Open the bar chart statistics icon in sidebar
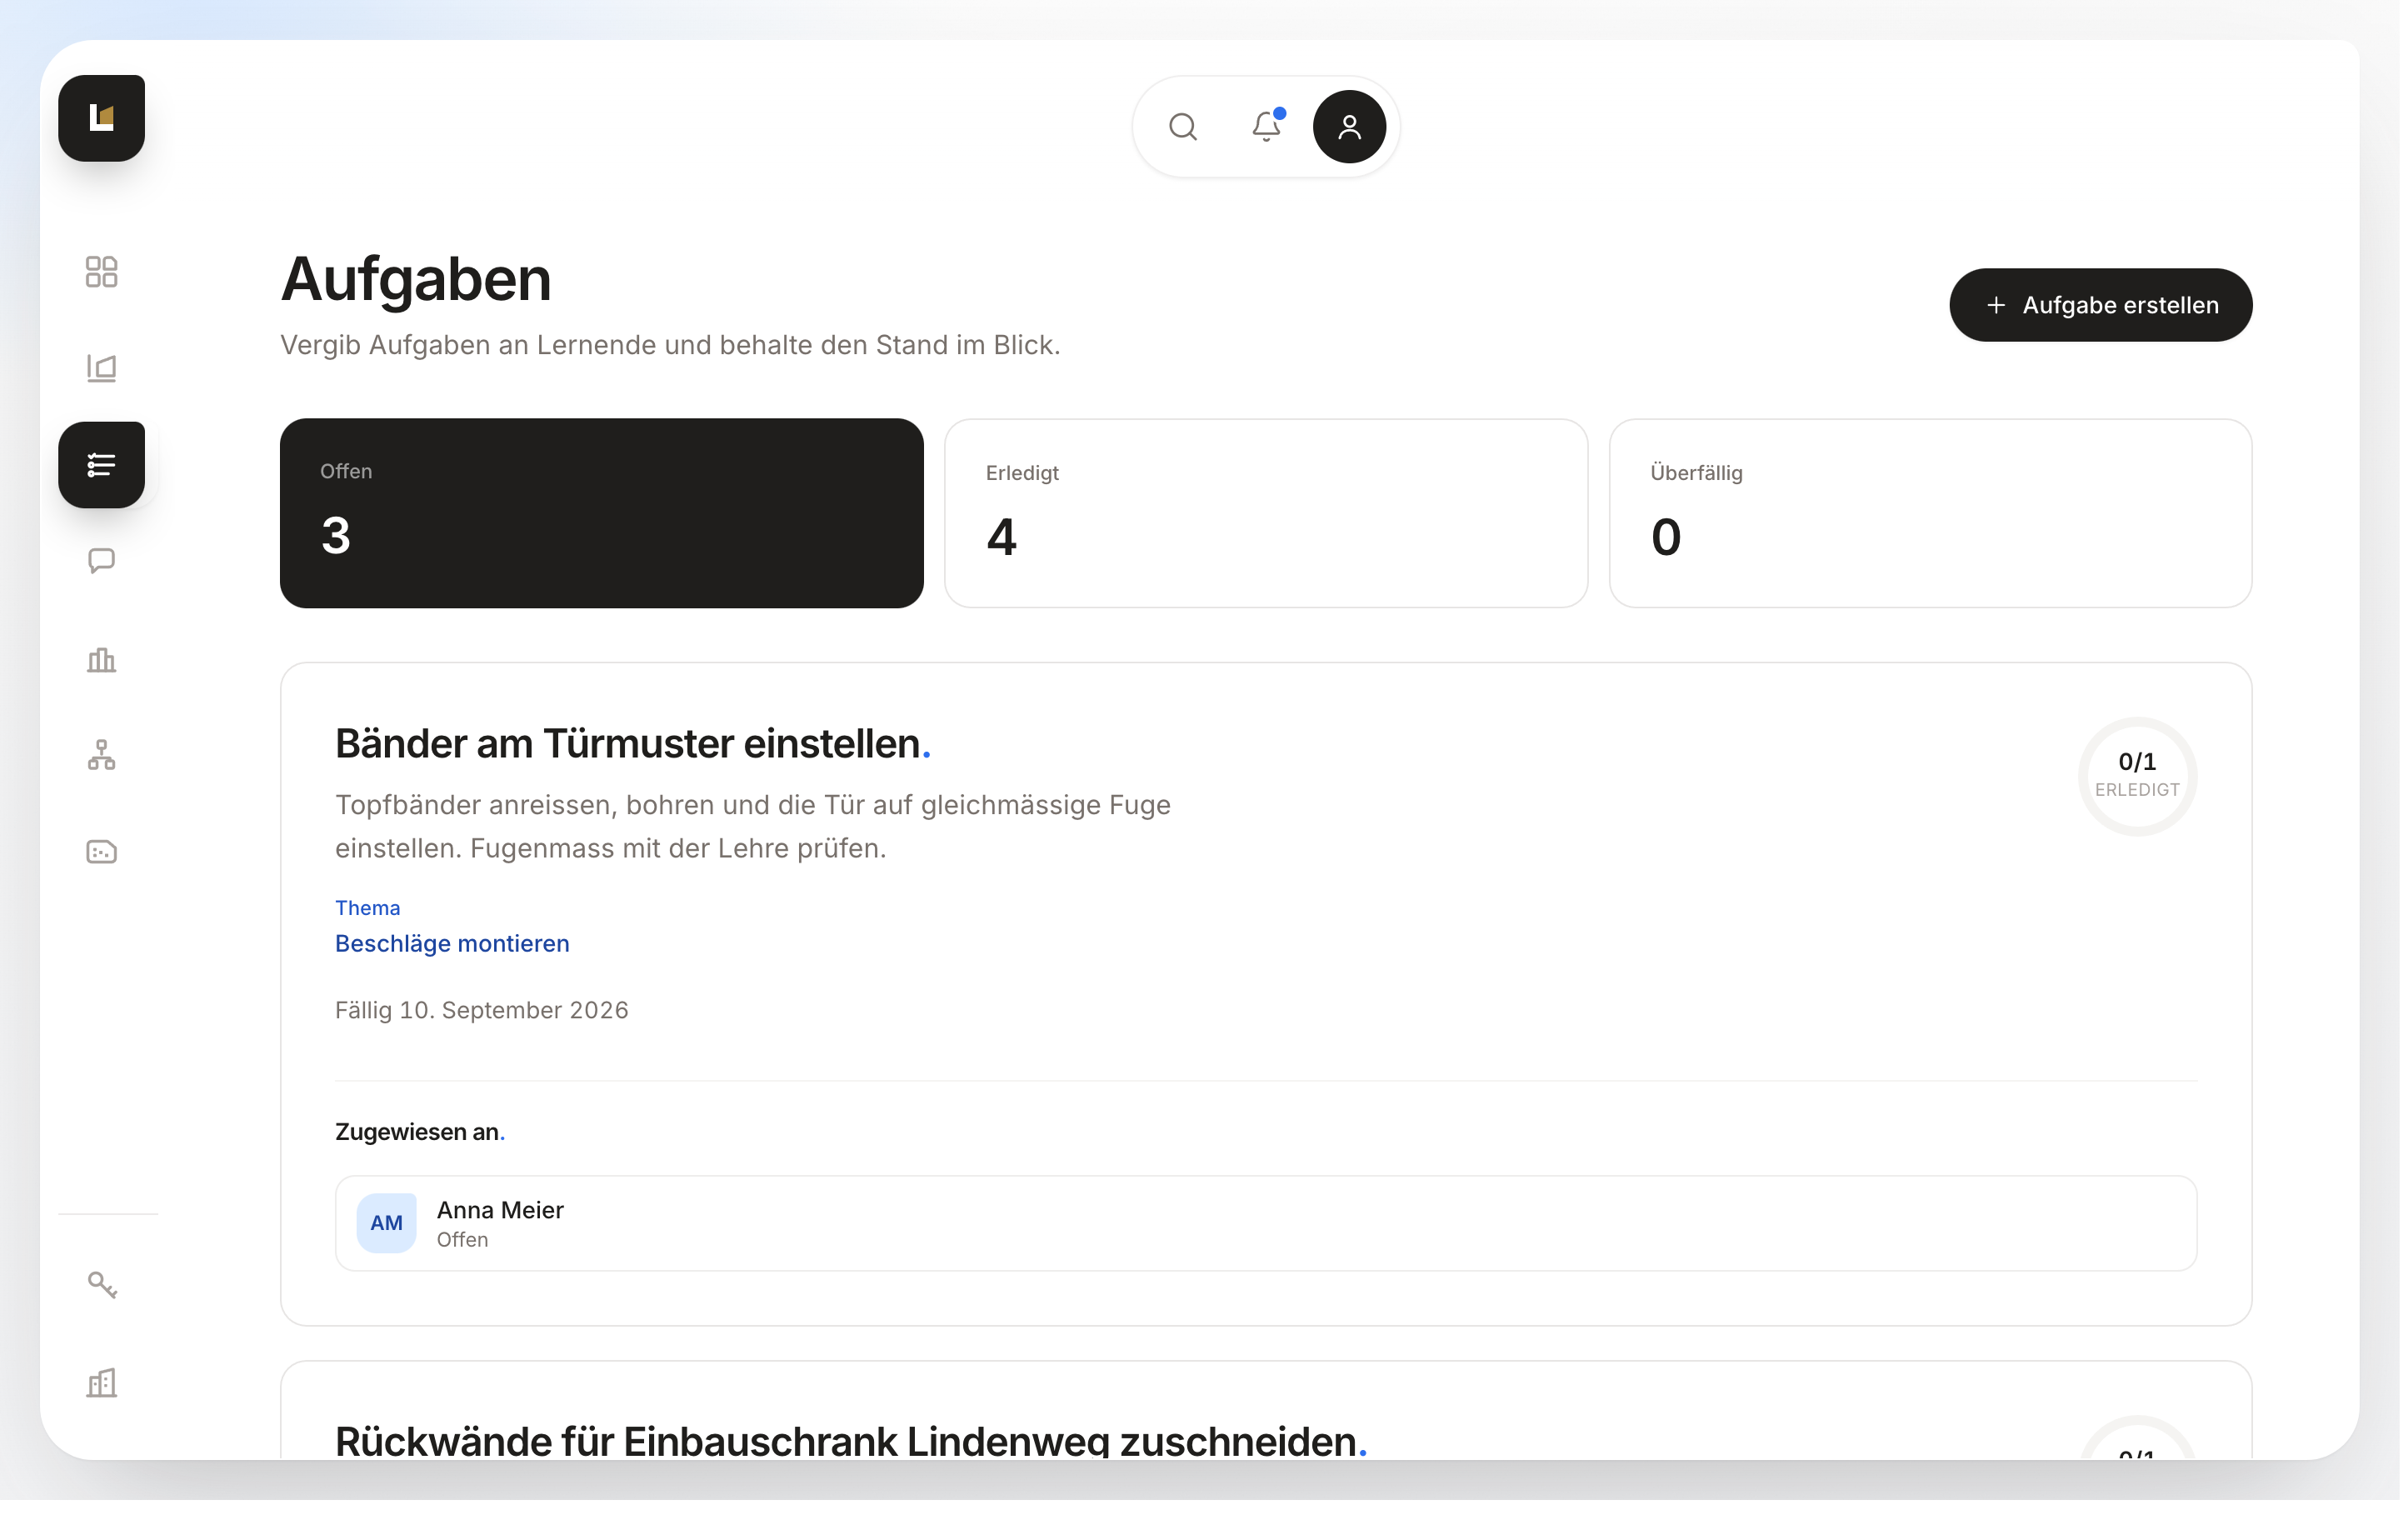The image size is (2408, 1520). coord(101,659)
